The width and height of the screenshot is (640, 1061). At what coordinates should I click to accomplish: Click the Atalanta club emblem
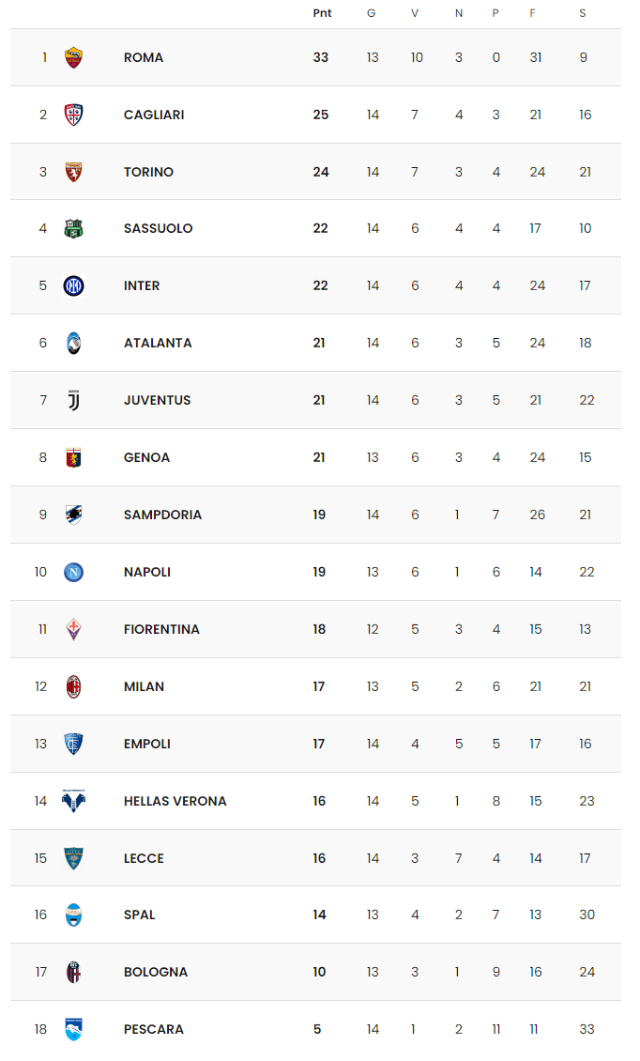click(x=74, y=343)
